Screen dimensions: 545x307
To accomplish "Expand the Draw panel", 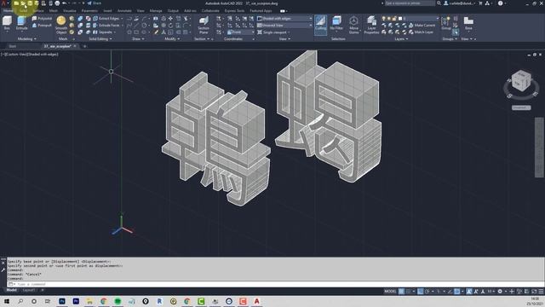I will tap(138, 39).
